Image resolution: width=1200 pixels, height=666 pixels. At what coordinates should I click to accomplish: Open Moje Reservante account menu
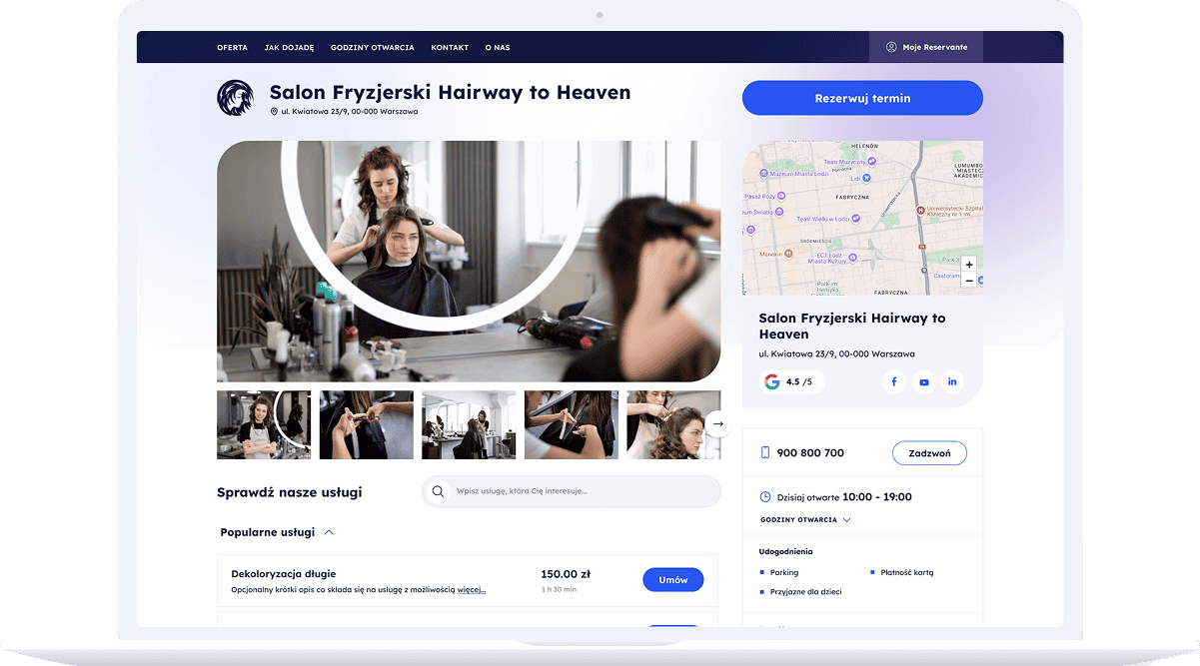pyautogui.click(x=926, y=47)
